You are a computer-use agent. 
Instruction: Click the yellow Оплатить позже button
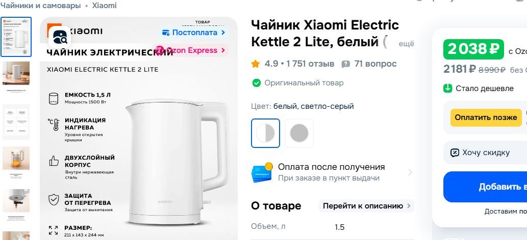[486, 117]
